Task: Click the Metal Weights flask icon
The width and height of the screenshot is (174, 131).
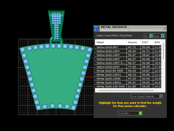Action: (x=96, y=28)
